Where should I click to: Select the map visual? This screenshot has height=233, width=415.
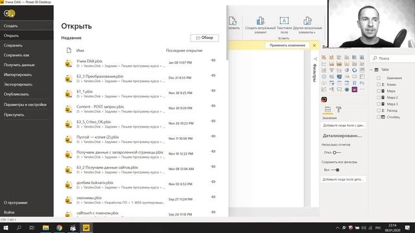324,76
